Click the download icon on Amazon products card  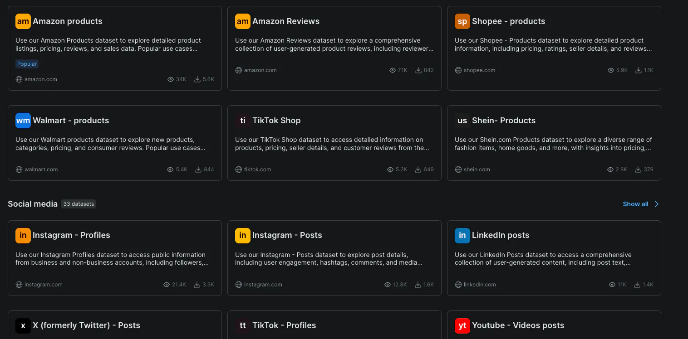(197, 79)
